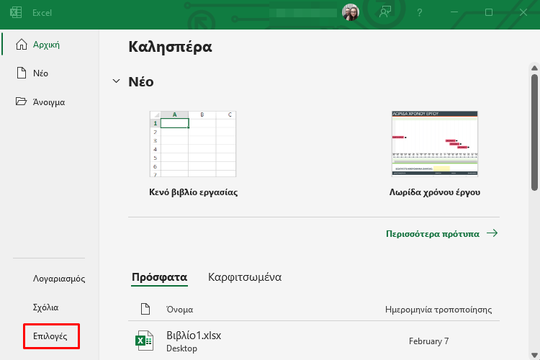
Task: Open Επιλογές in the sidebar
Action: [50, 336]
